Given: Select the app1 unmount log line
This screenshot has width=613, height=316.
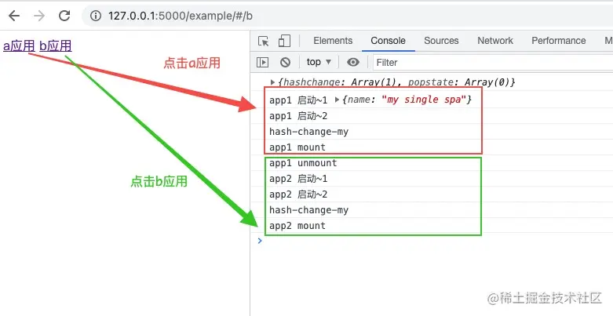Looking at the screenshot, I should point(303,163).
